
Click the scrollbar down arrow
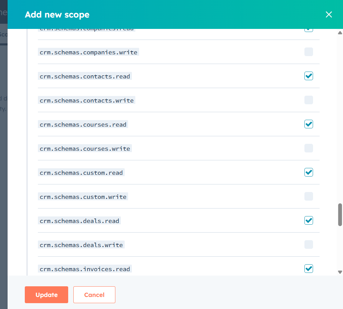[340, 271]
